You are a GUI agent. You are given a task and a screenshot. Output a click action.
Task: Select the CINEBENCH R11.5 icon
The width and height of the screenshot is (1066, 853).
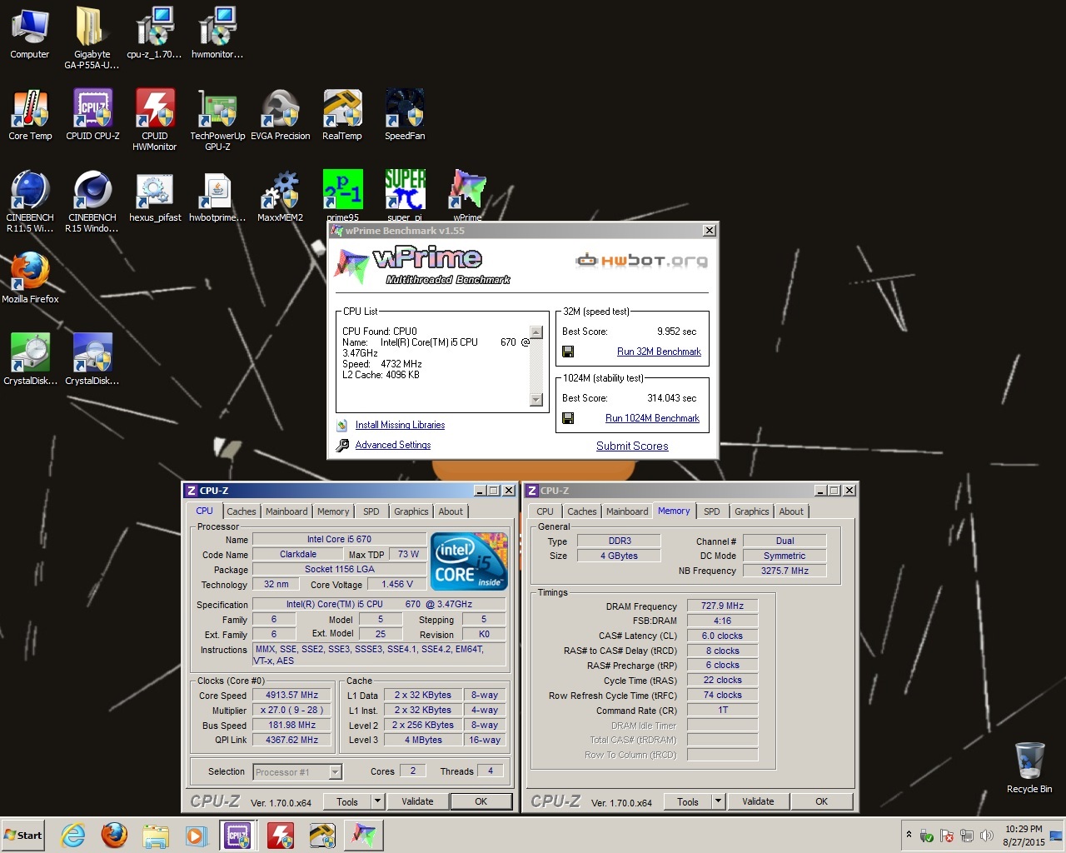point(30,201)
